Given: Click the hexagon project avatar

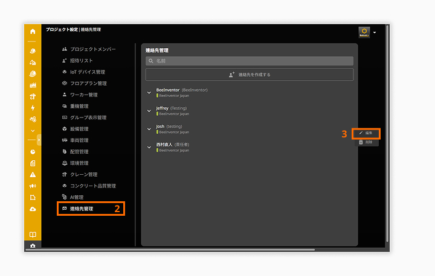Looking at the screenshot, I should [364, 32].
